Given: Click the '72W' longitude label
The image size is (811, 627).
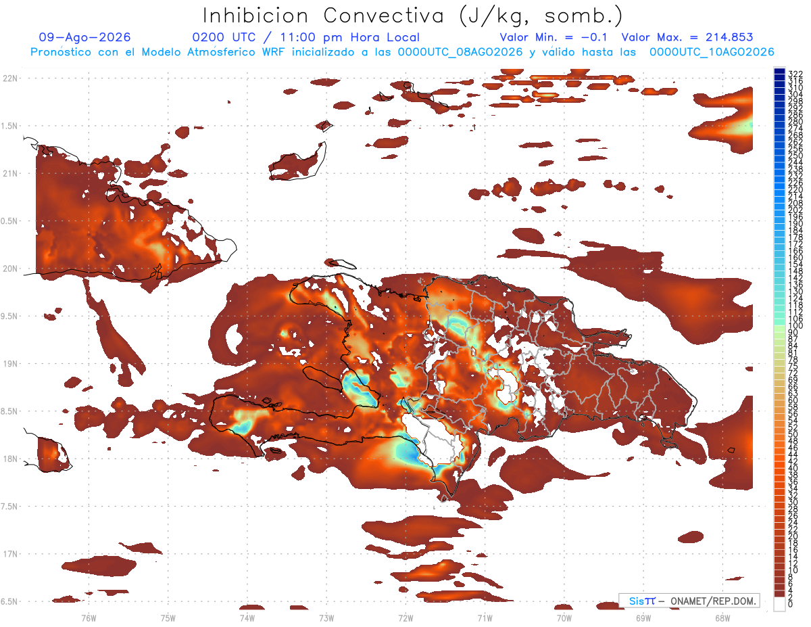Looking at the screenshot, I should coord(405,618).
